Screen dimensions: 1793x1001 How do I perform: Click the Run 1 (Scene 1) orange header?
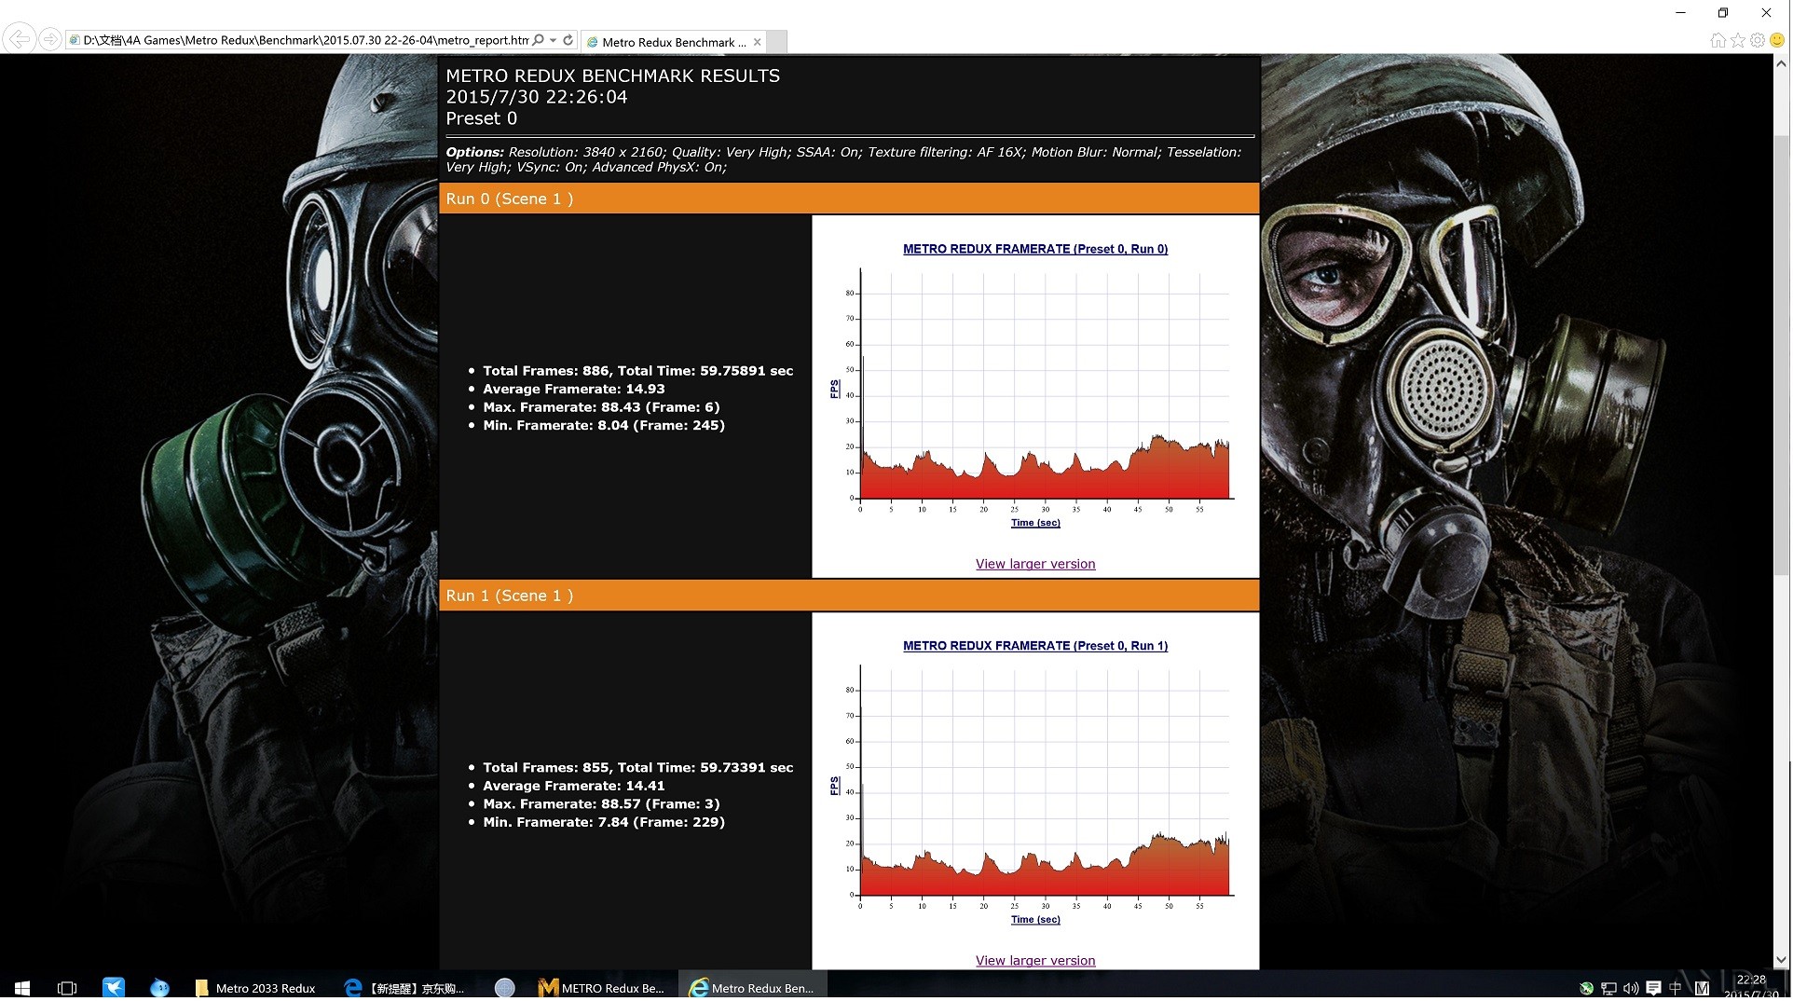pos(849,596)
